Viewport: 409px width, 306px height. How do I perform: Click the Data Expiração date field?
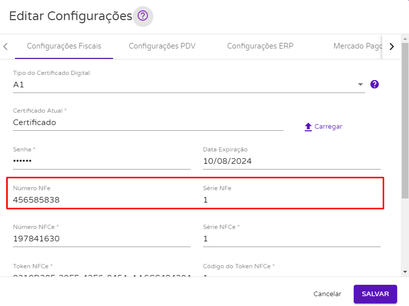click(x=292, y=161)
